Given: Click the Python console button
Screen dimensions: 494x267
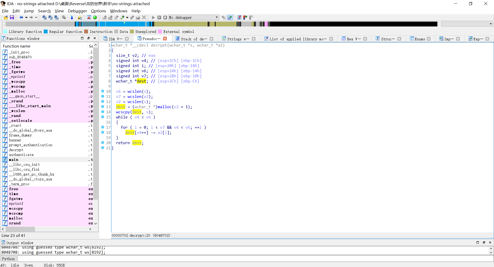Looking at the screenshot, I should click(x=8, y=259).
